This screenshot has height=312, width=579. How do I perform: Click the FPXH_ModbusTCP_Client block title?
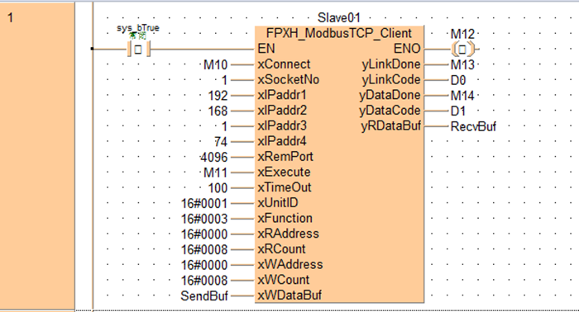point(338,34)
